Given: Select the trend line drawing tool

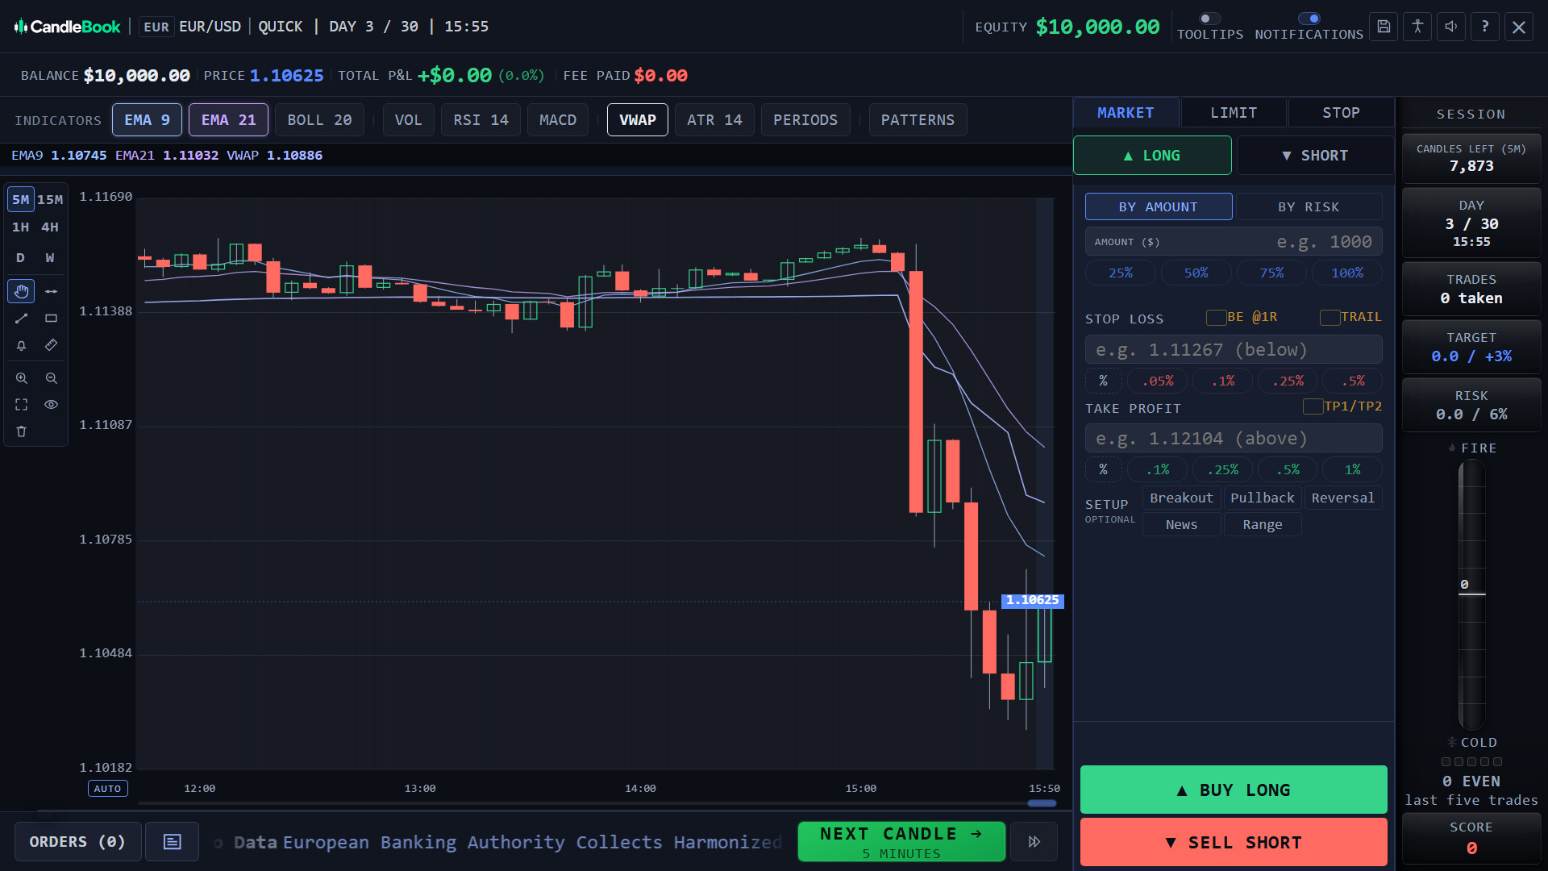Looking at the screenshot, I should pyautogui.click(x=21, y=319).
